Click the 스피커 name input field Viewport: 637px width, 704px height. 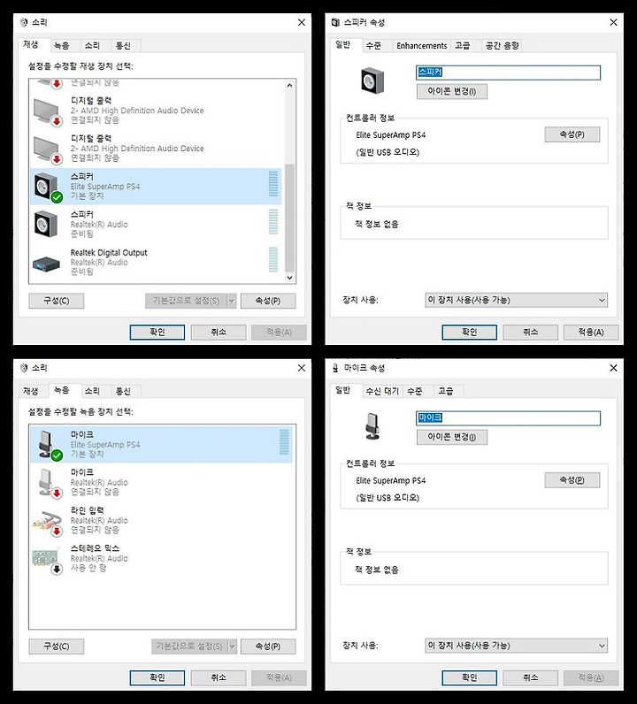coord(508,73)
